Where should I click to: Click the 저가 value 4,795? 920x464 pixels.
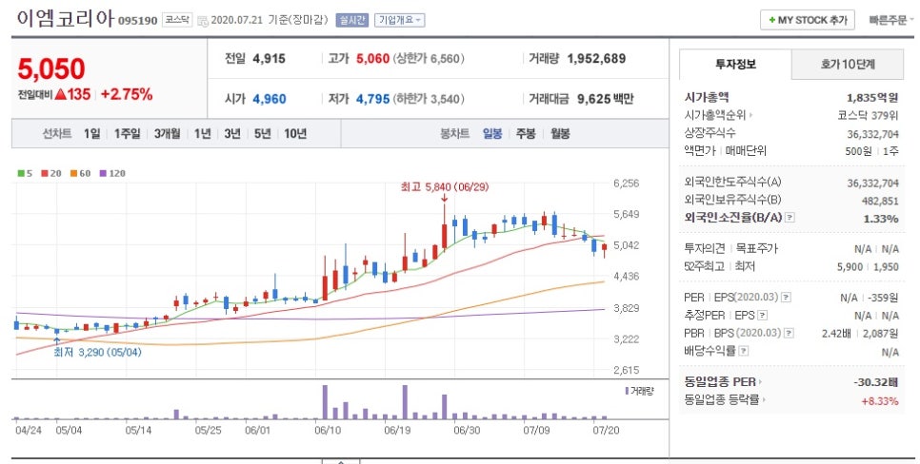(372, 99)
